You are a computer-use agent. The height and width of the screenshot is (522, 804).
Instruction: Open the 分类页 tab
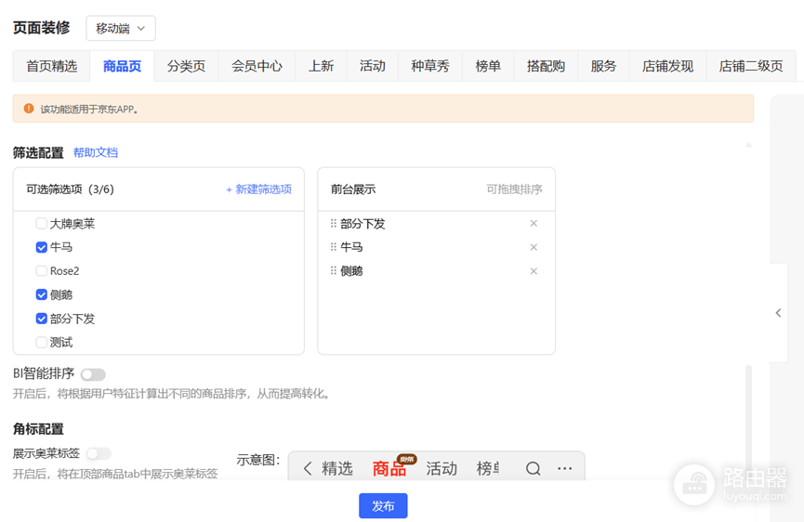click(186, 66)
